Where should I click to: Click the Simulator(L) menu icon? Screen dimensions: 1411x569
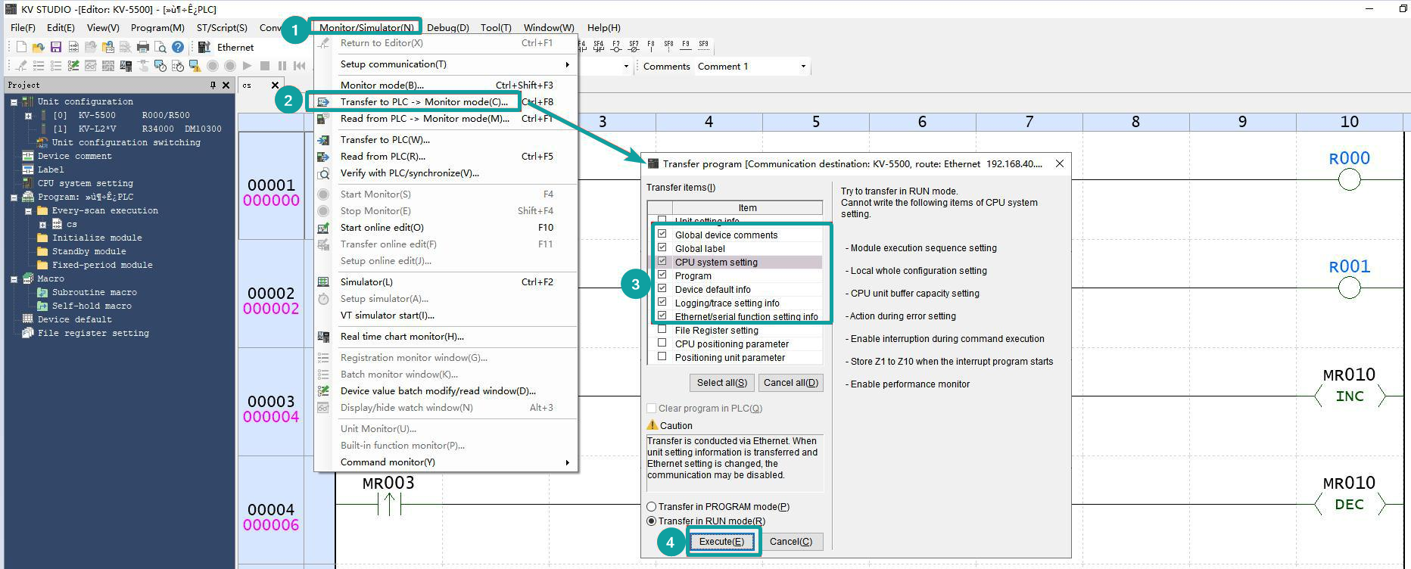coord(323,282)
